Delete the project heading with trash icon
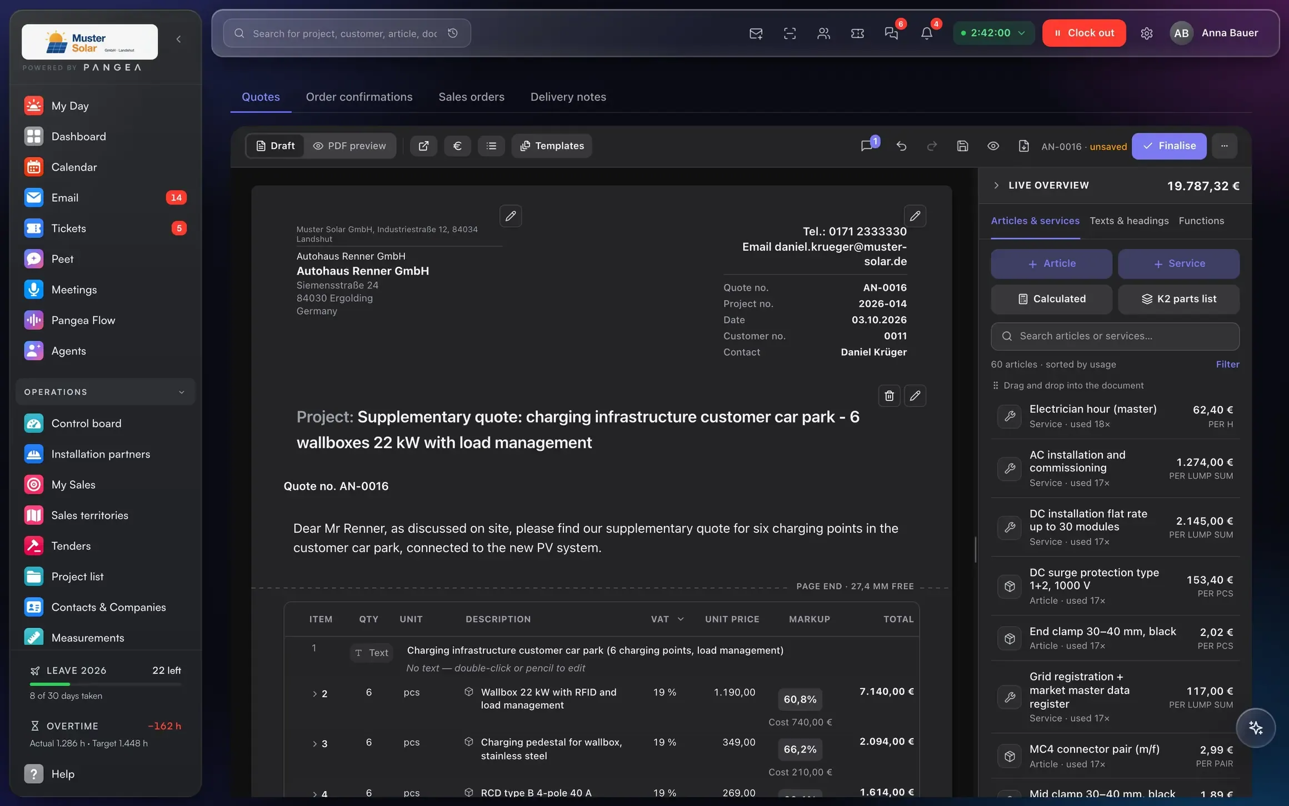The height and width of the screenshot is (806, 1289). (x=889, y=396)
